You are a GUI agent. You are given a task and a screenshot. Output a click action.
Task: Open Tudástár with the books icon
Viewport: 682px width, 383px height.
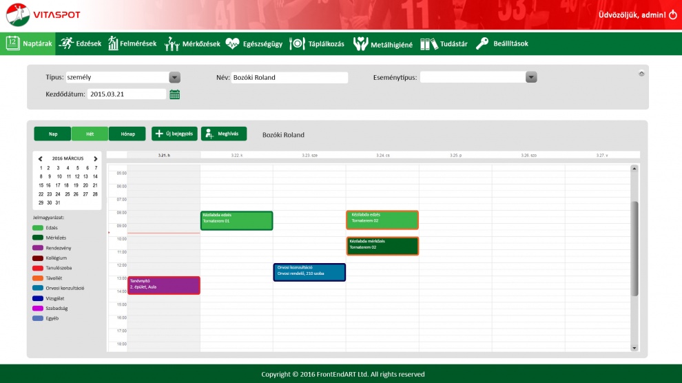click(x=429, y=43)
